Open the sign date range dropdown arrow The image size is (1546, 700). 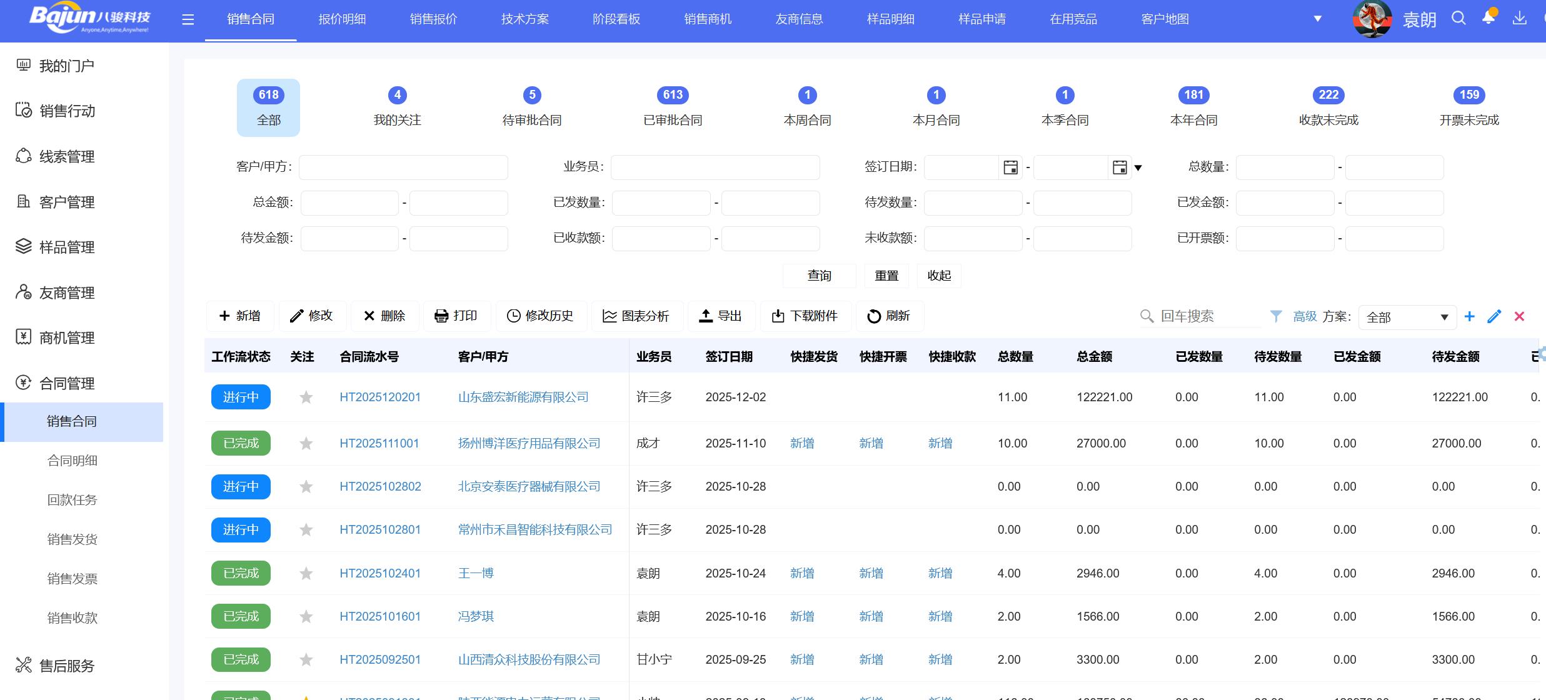click(1138, 167)
